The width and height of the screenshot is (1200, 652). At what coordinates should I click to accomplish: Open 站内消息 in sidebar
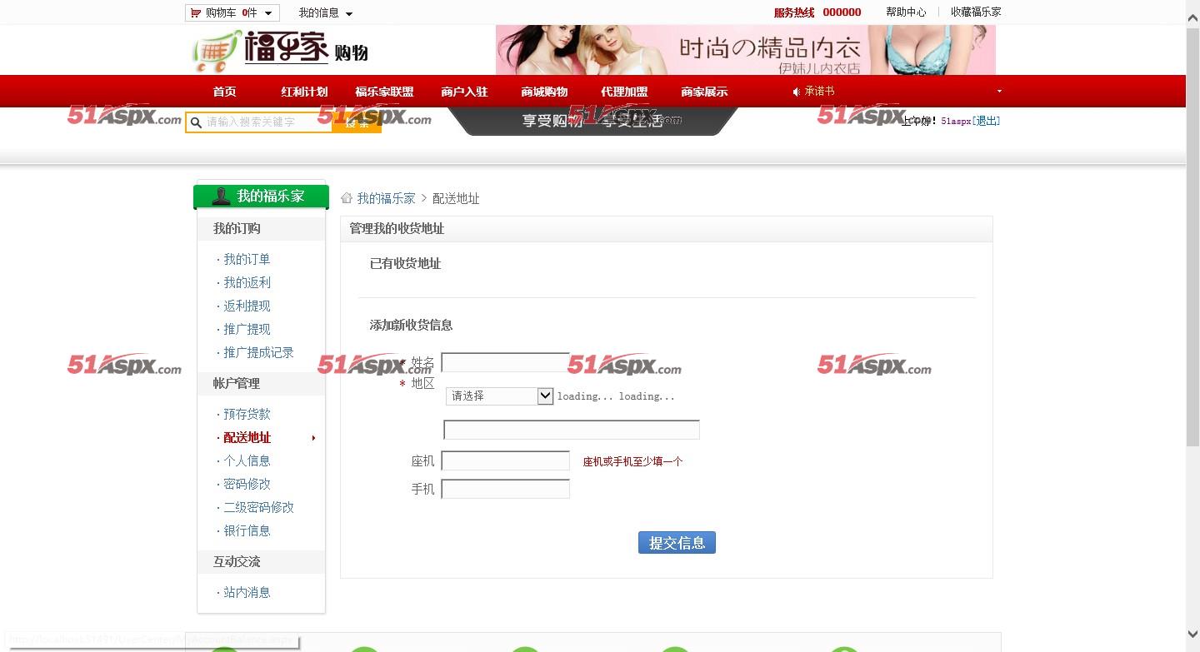(247, 592)
